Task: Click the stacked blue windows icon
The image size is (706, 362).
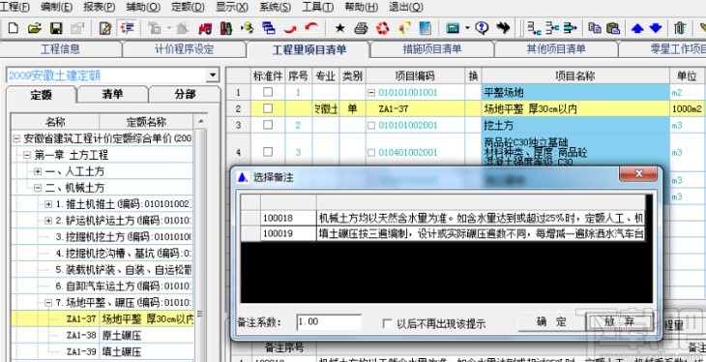Action: click(x=269, y=28)
